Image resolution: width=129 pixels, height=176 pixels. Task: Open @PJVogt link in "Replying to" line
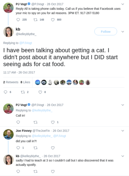26,43
